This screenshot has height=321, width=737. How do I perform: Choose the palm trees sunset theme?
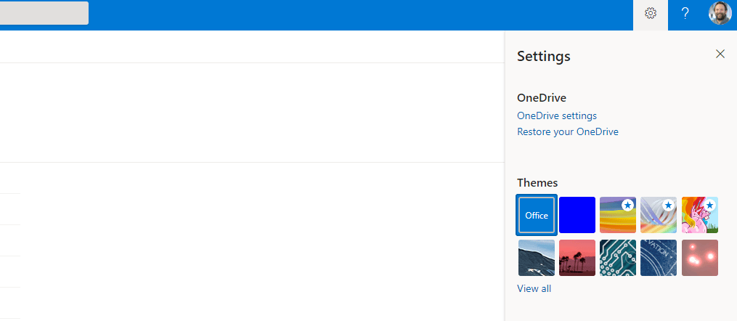coord(577,258)
